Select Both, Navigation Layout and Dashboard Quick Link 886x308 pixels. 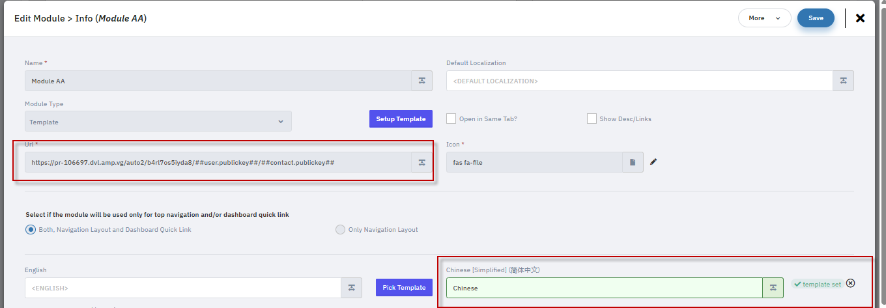(x=31, y=229)
